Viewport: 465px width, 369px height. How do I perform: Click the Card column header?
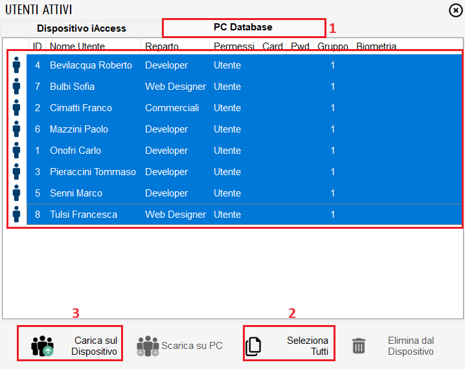[x=272, y=47]
